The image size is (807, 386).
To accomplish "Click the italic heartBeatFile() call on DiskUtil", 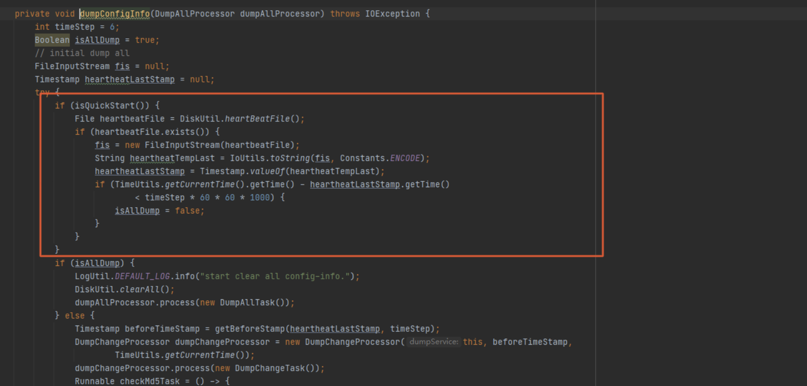I will pos(262,119).
